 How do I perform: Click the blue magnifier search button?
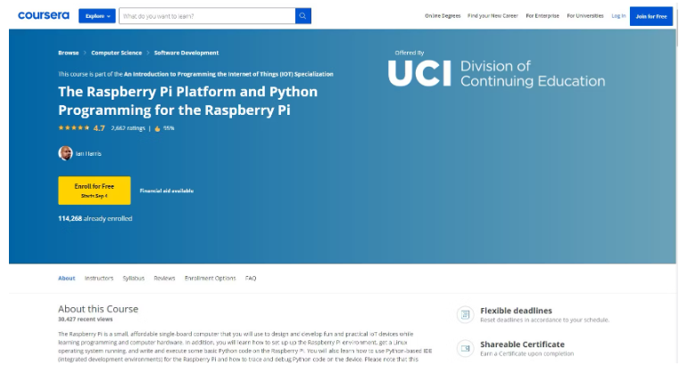click(303, 16)
